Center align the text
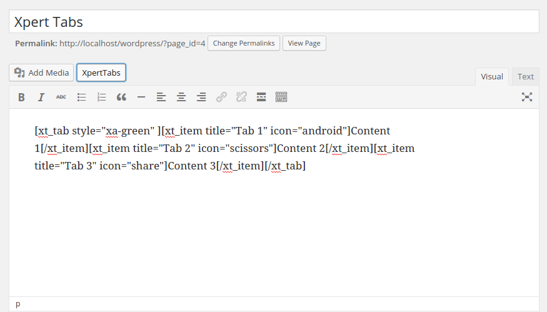 coord(181,97)
